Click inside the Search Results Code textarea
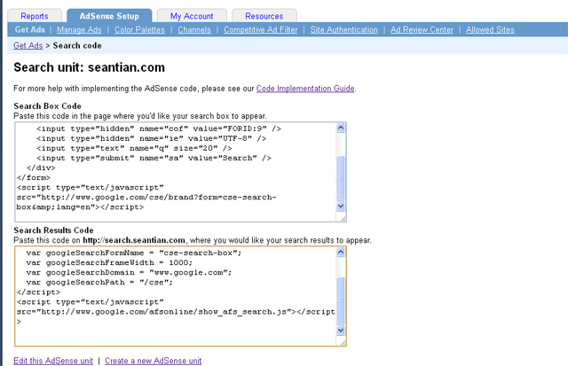The width and height of the screenshot is (568, 366). pyautogui.click(x=176, y=296)
